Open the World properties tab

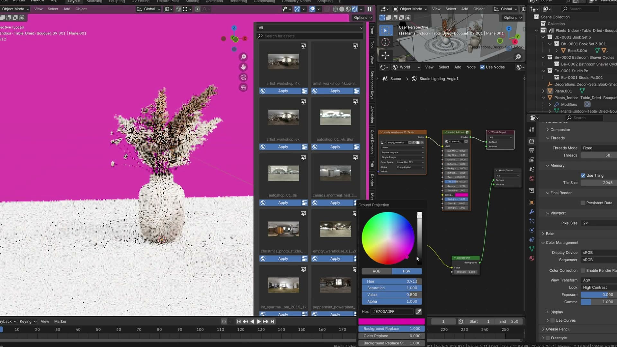pyautogui.click(x=532, y=179)
